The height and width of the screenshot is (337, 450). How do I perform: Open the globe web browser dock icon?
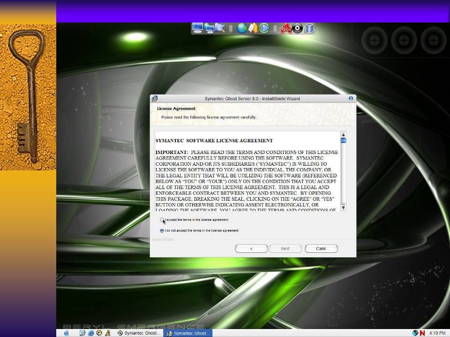coord(242,28)
